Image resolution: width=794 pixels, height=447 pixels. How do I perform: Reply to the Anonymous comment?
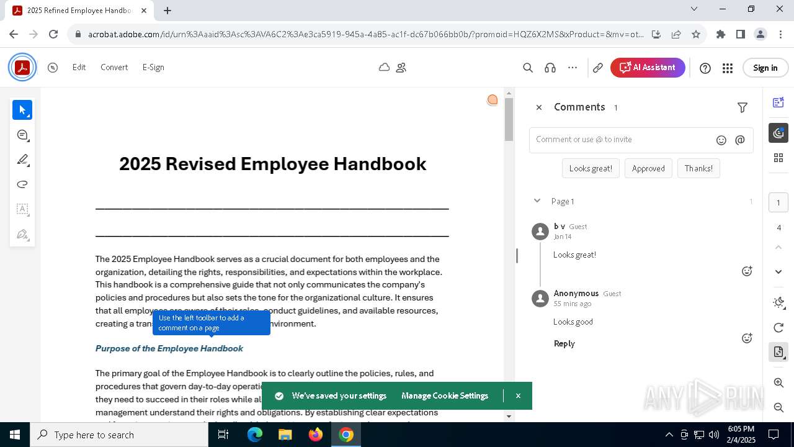[x=564, y=343]
